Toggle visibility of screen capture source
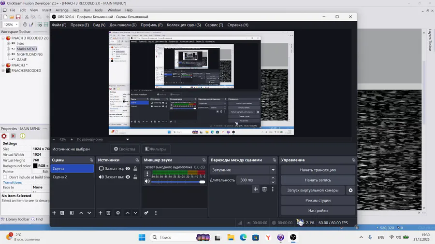This screenshot has height=244, width=435. (x=128, y=168)
